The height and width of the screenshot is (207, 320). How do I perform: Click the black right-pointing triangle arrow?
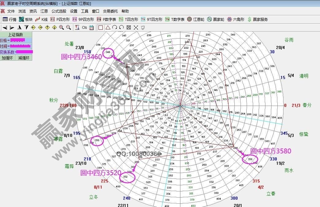click(12, 28)
